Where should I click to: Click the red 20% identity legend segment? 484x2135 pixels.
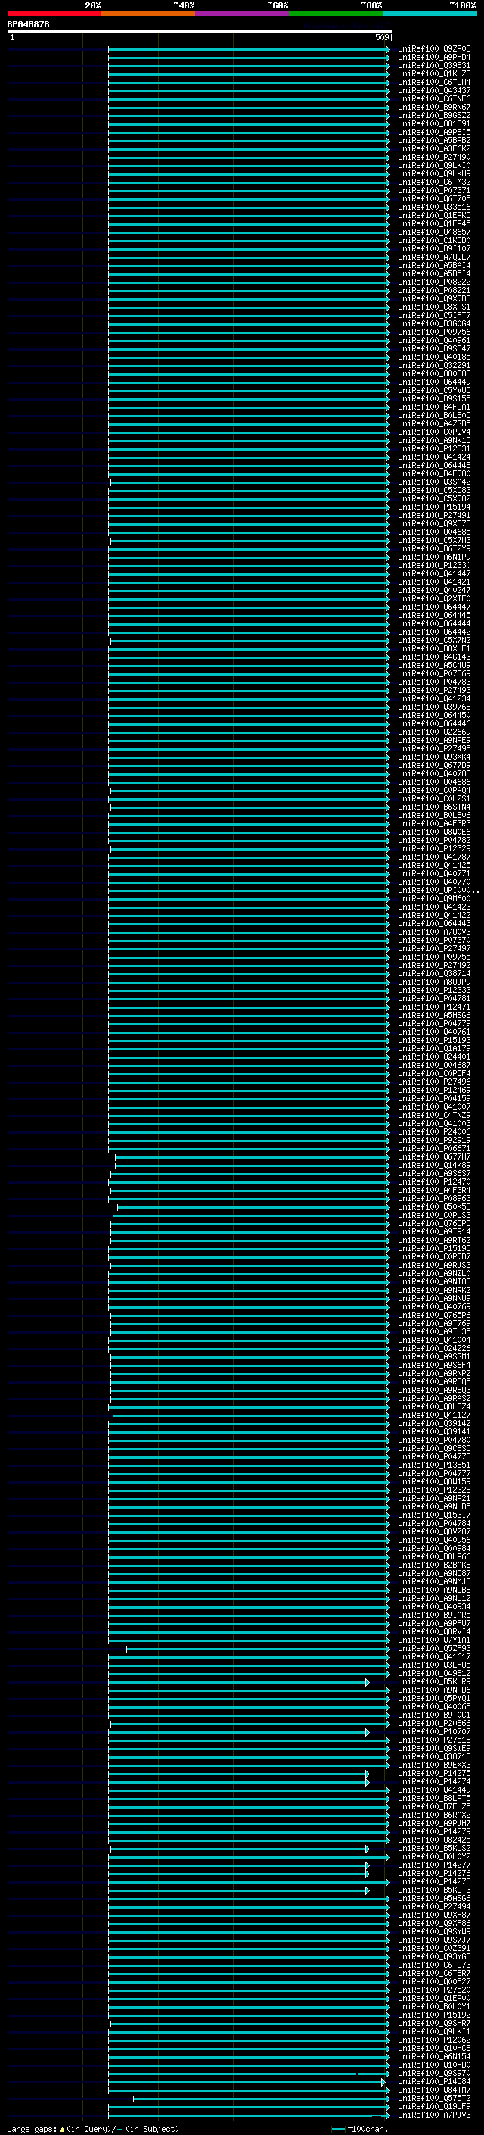pyautogui.click(x=54, y=14)
